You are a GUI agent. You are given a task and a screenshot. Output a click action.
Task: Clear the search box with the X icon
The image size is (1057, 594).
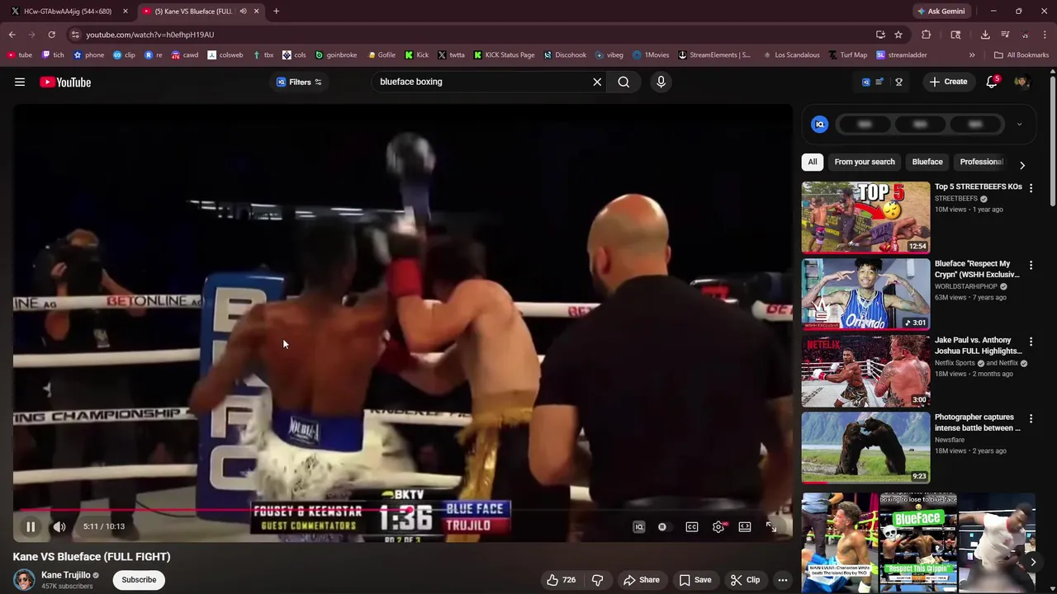pos(597,82)
